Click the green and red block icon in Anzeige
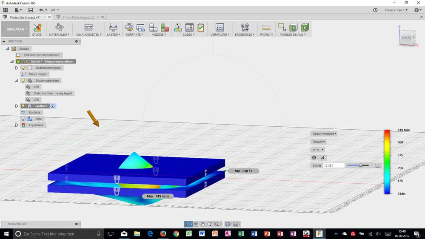425x239 pixels. [x=165, y=27]
